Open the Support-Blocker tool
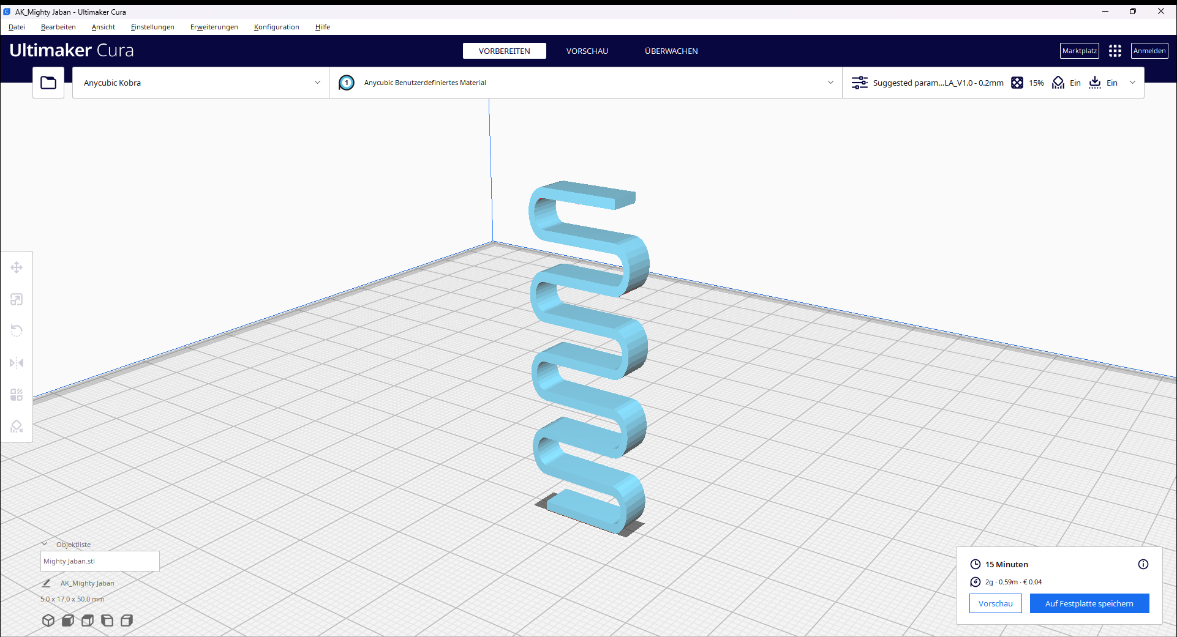 [x=17, y=427]
